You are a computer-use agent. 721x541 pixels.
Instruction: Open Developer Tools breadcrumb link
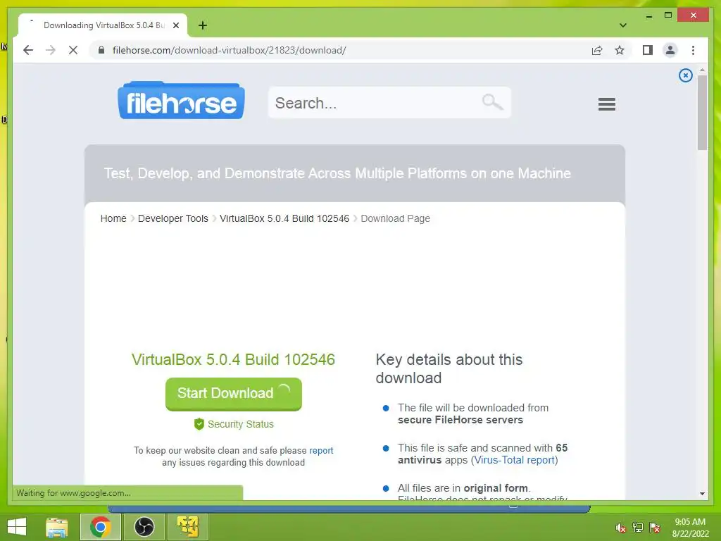point(173,218)
